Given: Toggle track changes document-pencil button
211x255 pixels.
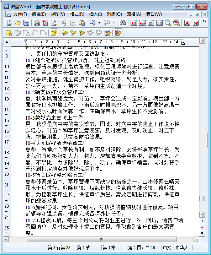Looking at the screenshot, I should (118, 33).
